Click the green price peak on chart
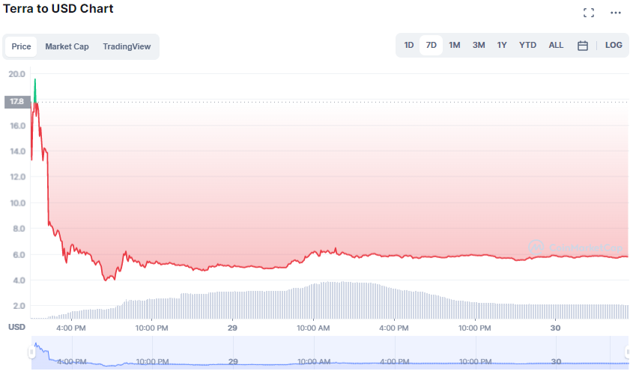 35,90
